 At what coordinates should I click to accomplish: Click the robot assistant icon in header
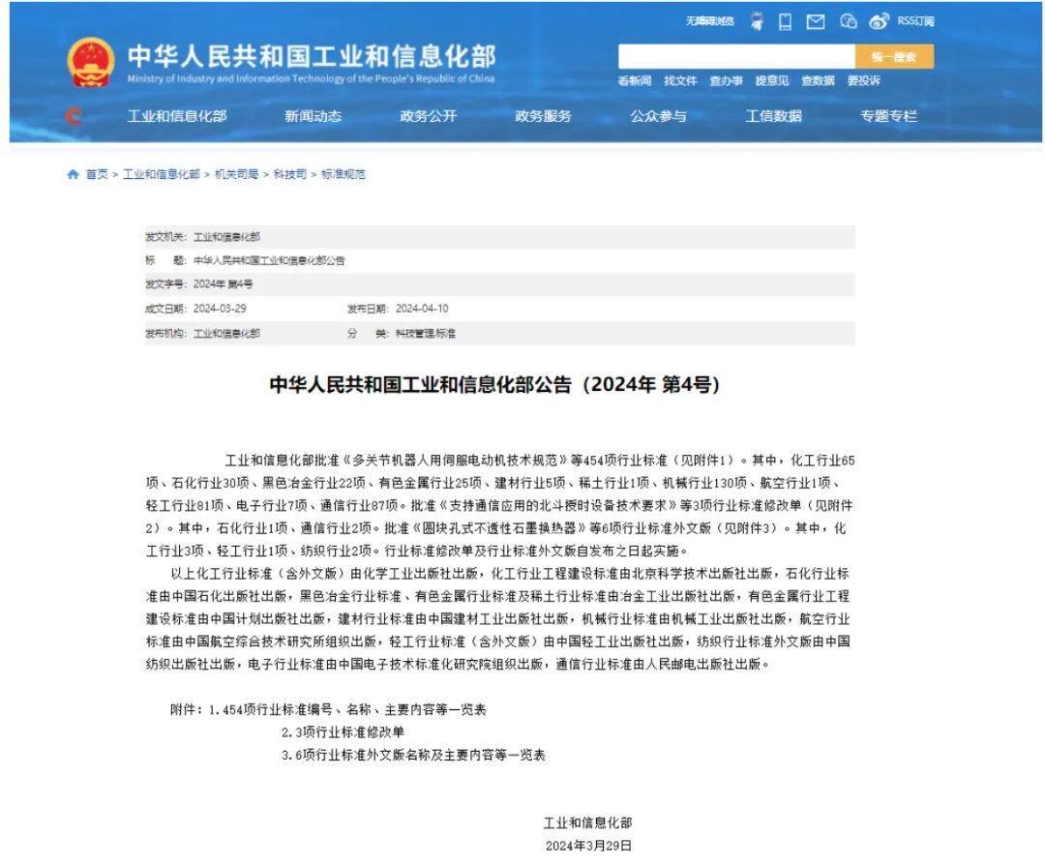pos(756,21)
